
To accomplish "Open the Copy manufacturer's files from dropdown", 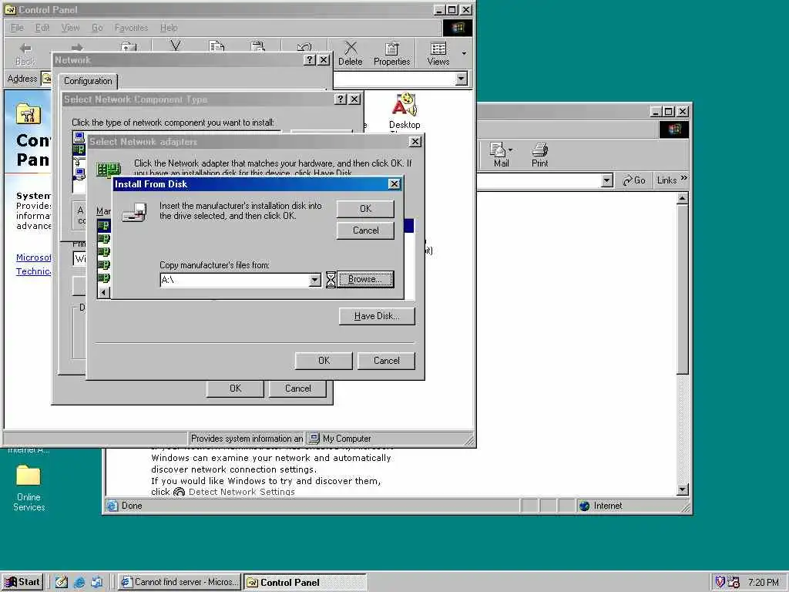I will point(315,280).
